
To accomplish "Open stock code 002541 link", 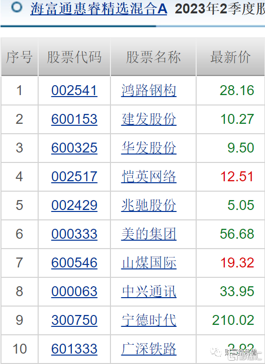I will pyautogui.click(x=74, y=90).
